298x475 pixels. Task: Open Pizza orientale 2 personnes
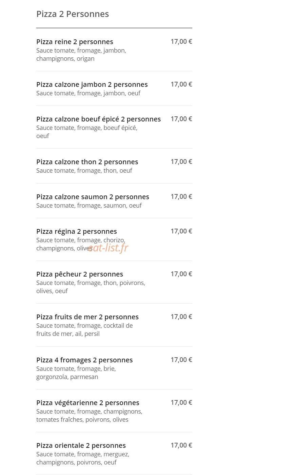tap(81, 445)
